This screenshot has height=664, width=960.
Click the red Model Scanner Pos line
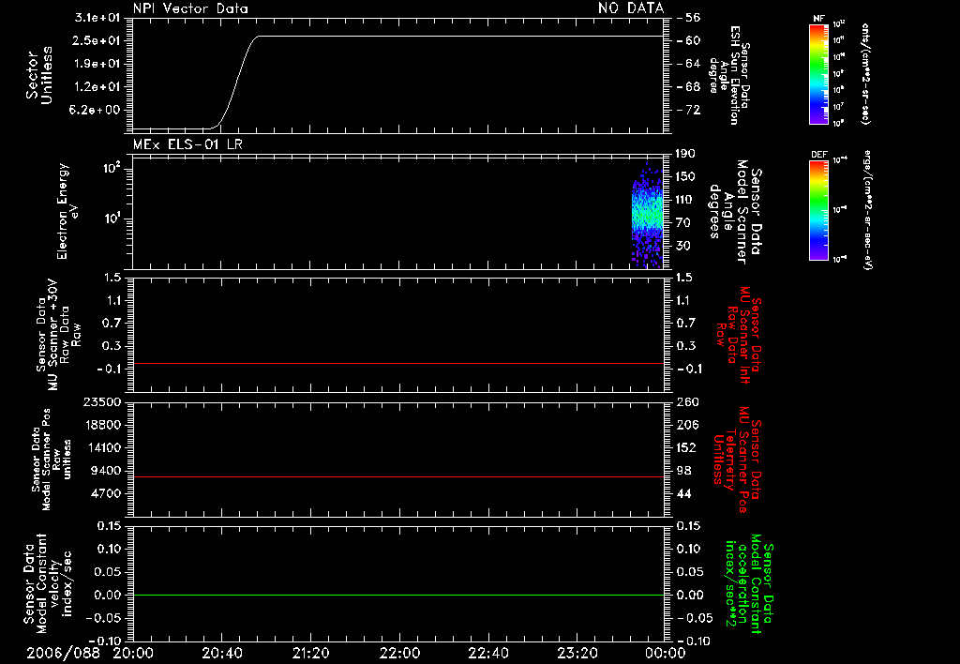(397, 476)
